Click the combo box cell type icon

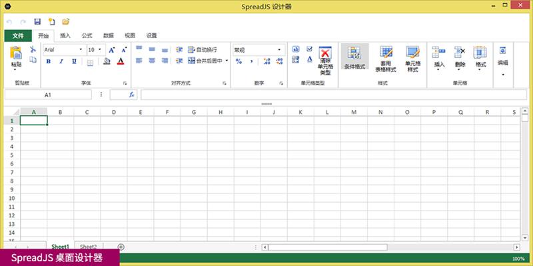[296, 59]
